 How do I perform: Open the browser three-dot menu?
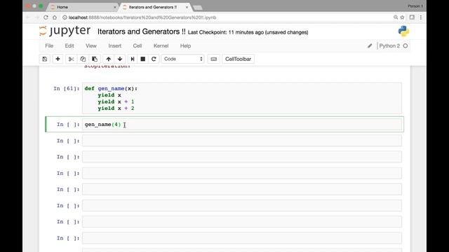click(421, 17)
